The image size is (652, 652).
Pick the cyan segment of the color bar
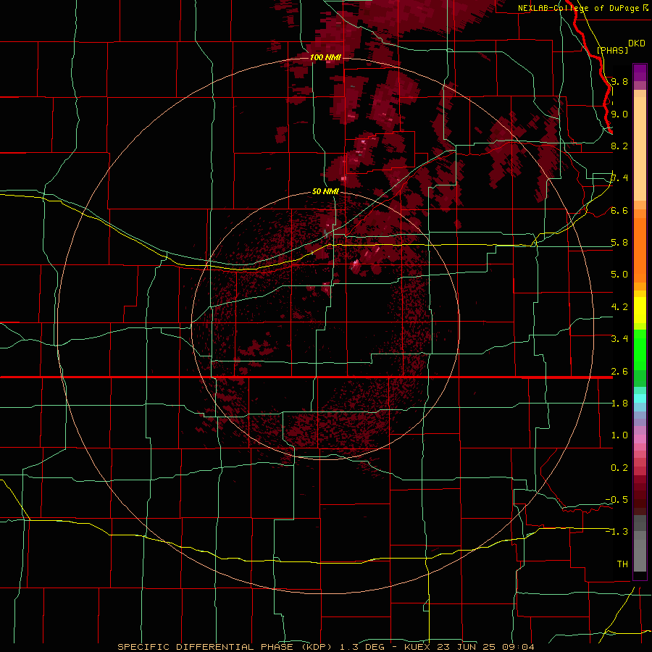[640, 398]
